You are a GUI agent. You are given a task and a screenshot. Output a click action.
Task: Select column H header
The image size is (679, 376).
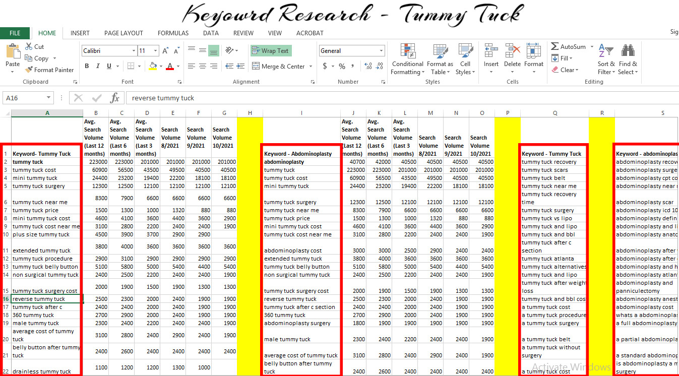click(250, 113)
